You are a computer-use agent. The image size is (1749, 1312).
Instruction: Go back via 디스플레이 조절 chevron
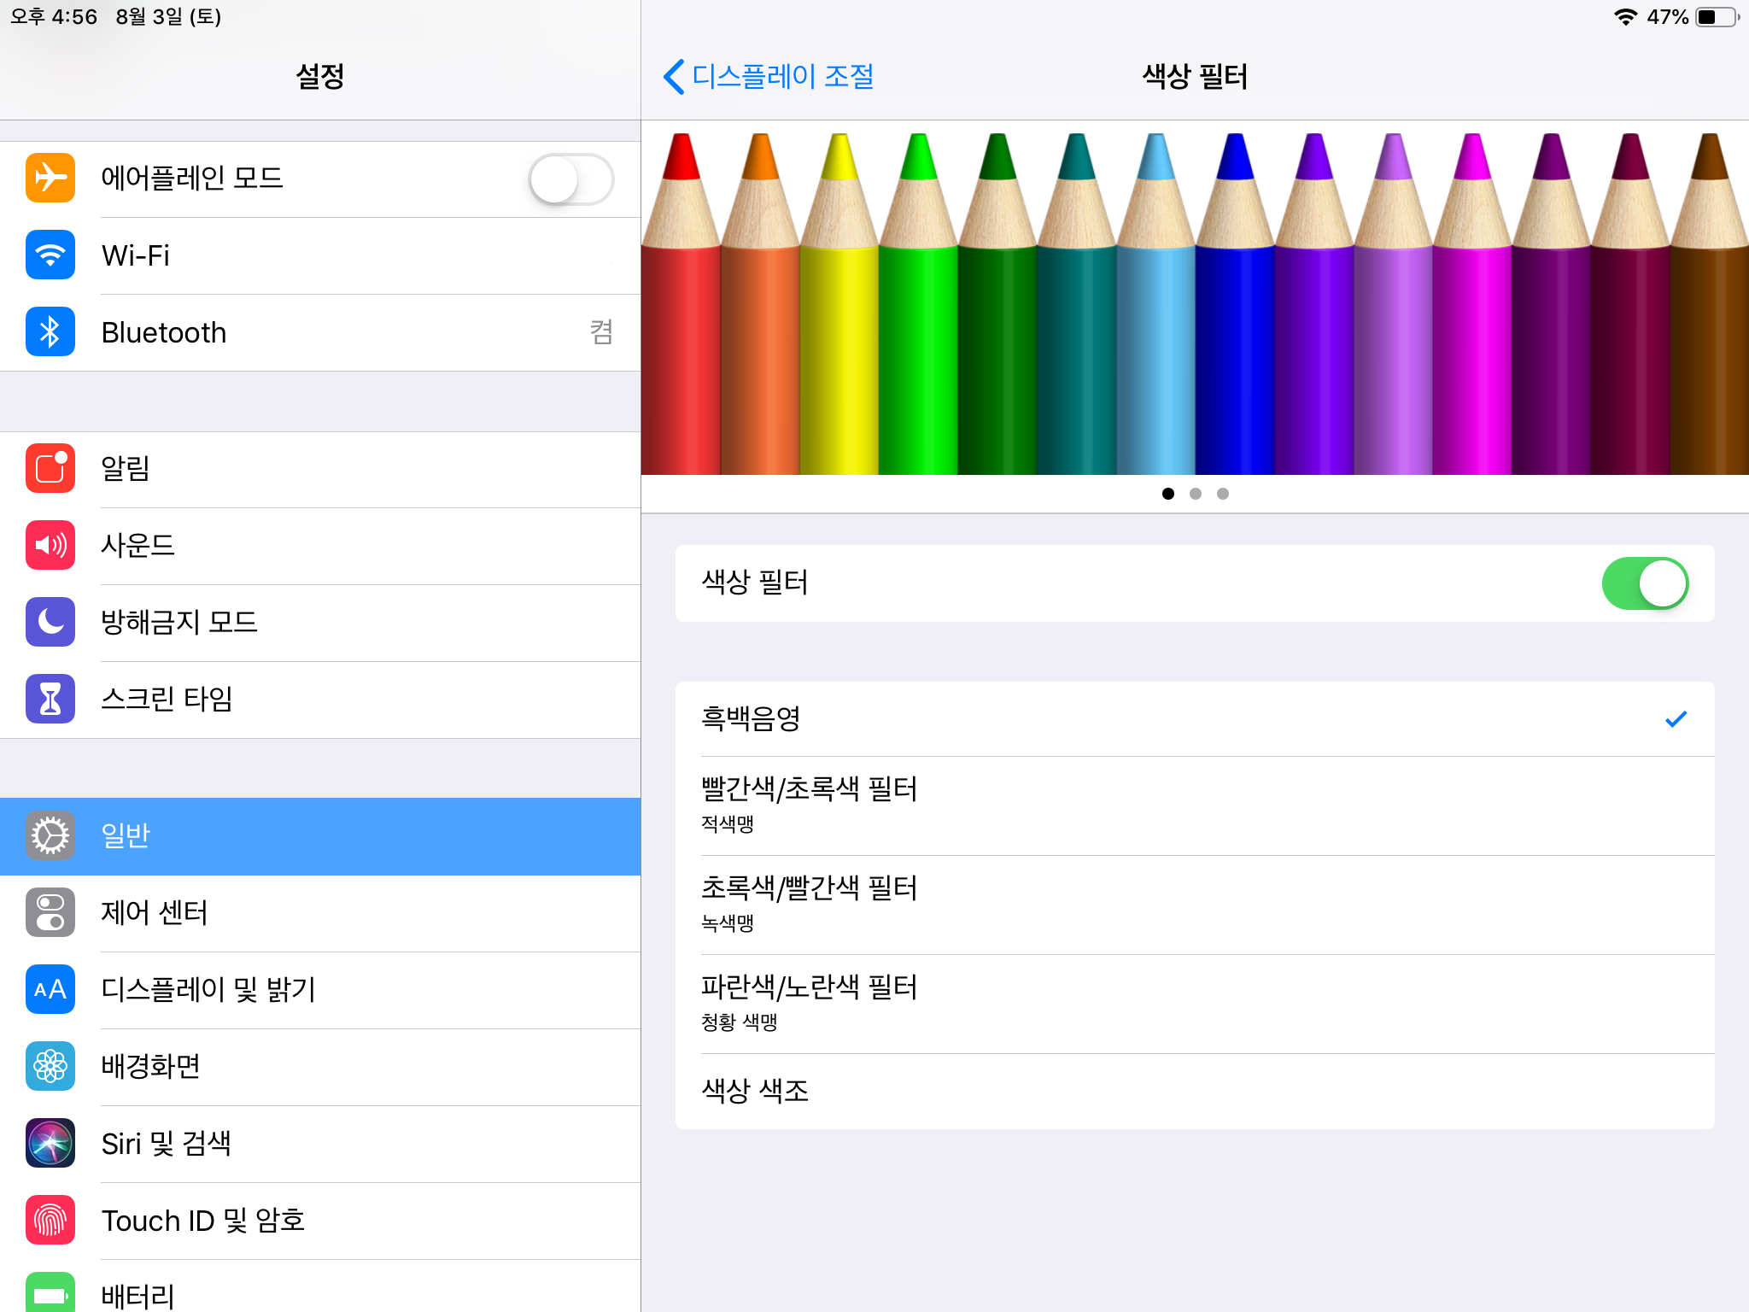pos(674,77)
